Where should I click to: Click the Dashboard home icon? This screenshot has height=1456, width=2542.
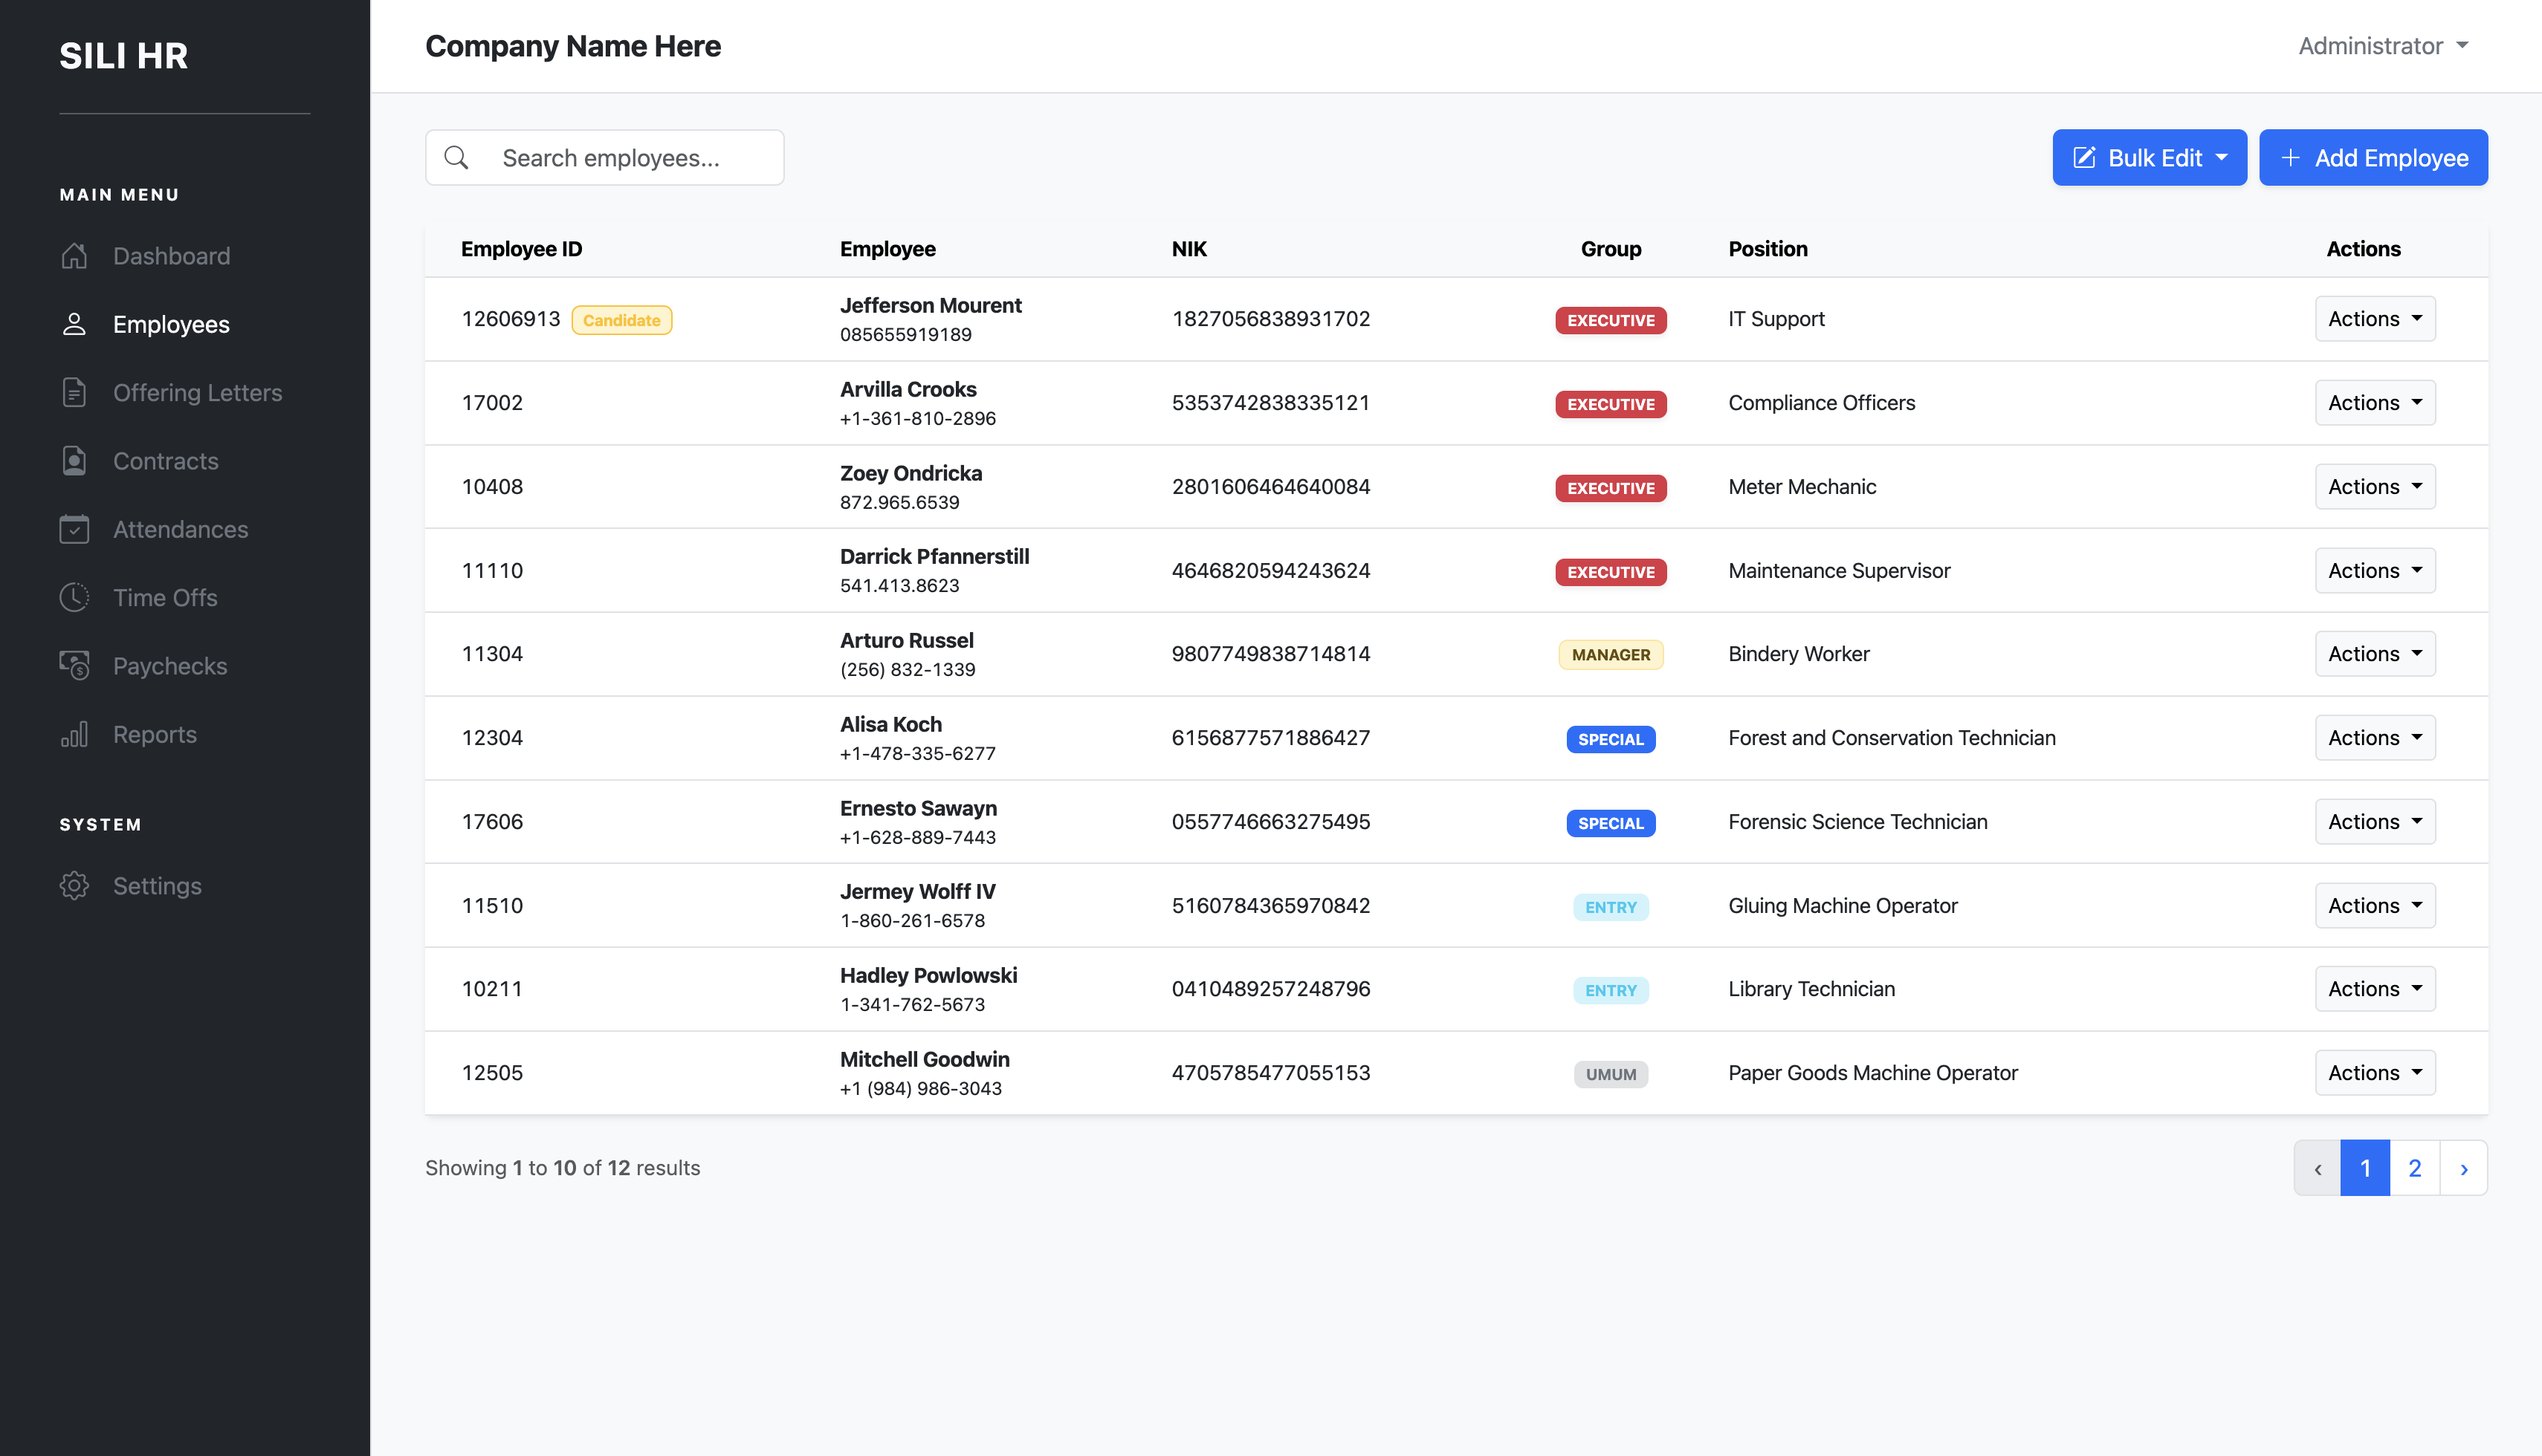tap(74, 256)
